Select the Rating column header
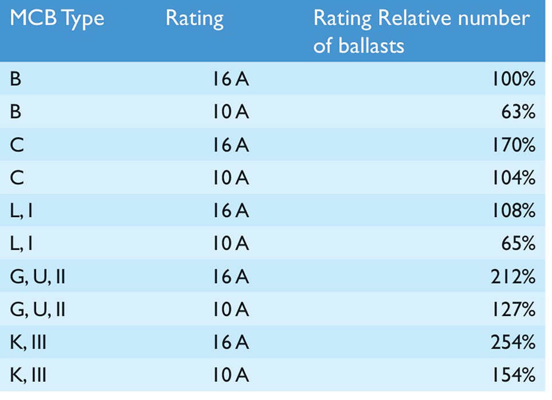 pyautogui.click(x=194, y=18)
